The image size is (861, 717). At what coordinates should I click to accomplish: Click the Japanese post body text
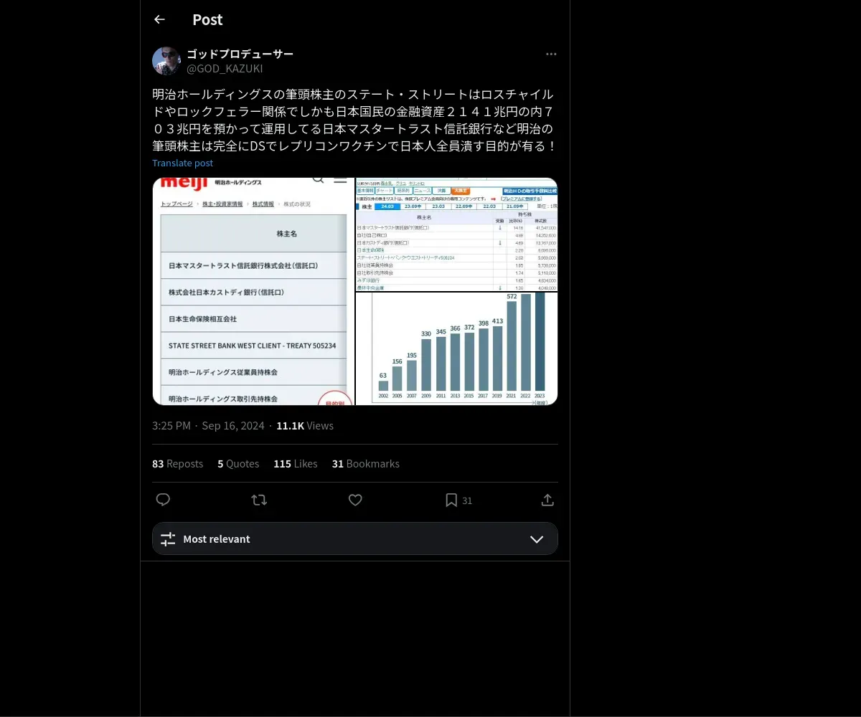pos(354,120)
